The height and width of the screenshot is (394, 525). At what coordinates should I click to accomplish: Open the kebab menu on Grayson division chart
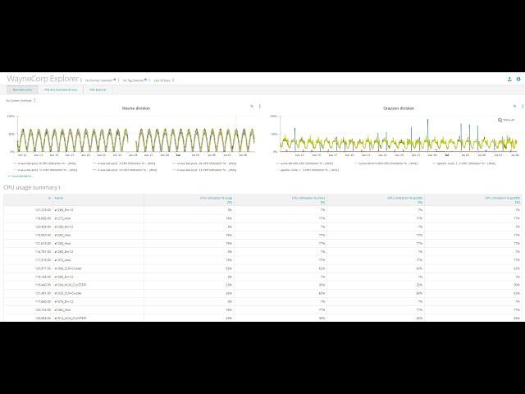523,106
